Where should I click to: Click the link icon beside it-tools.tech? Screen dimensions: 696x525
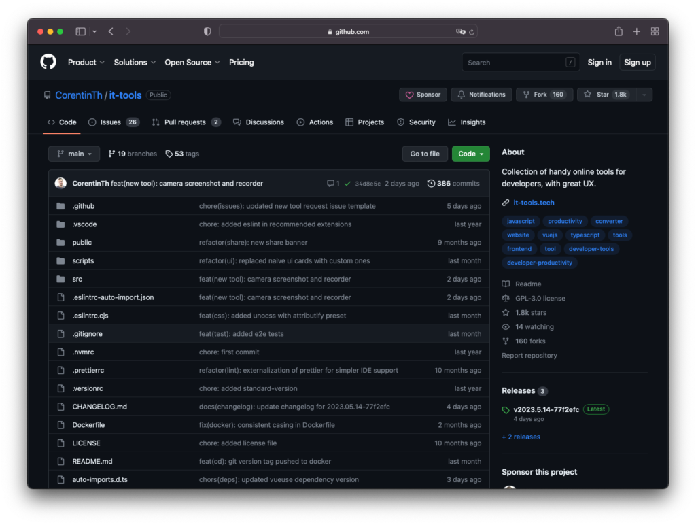click(x=506, y=203)
